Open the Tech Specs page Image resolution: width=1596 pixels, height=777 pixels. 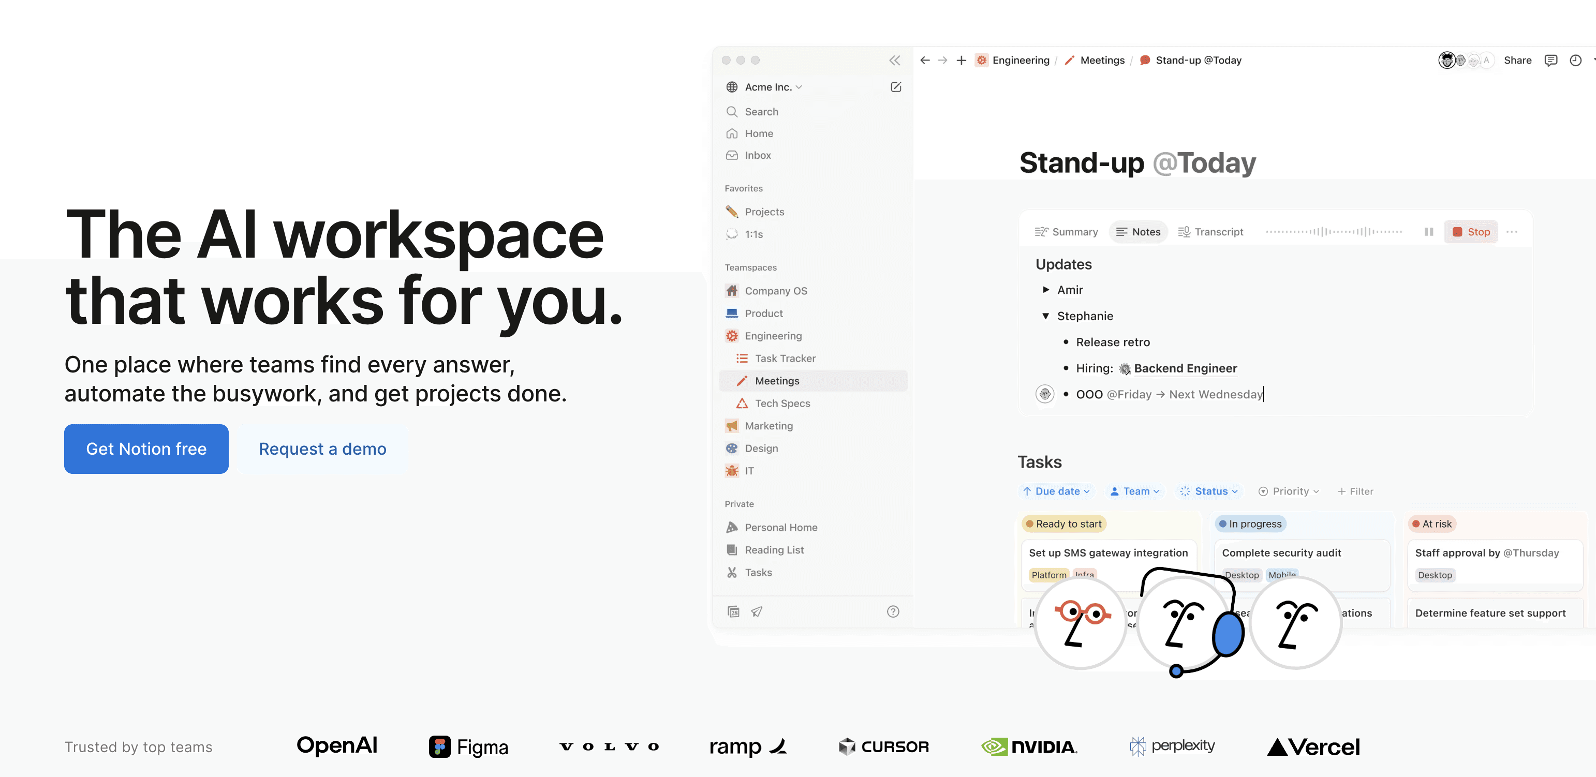click(x=780, y=403)
